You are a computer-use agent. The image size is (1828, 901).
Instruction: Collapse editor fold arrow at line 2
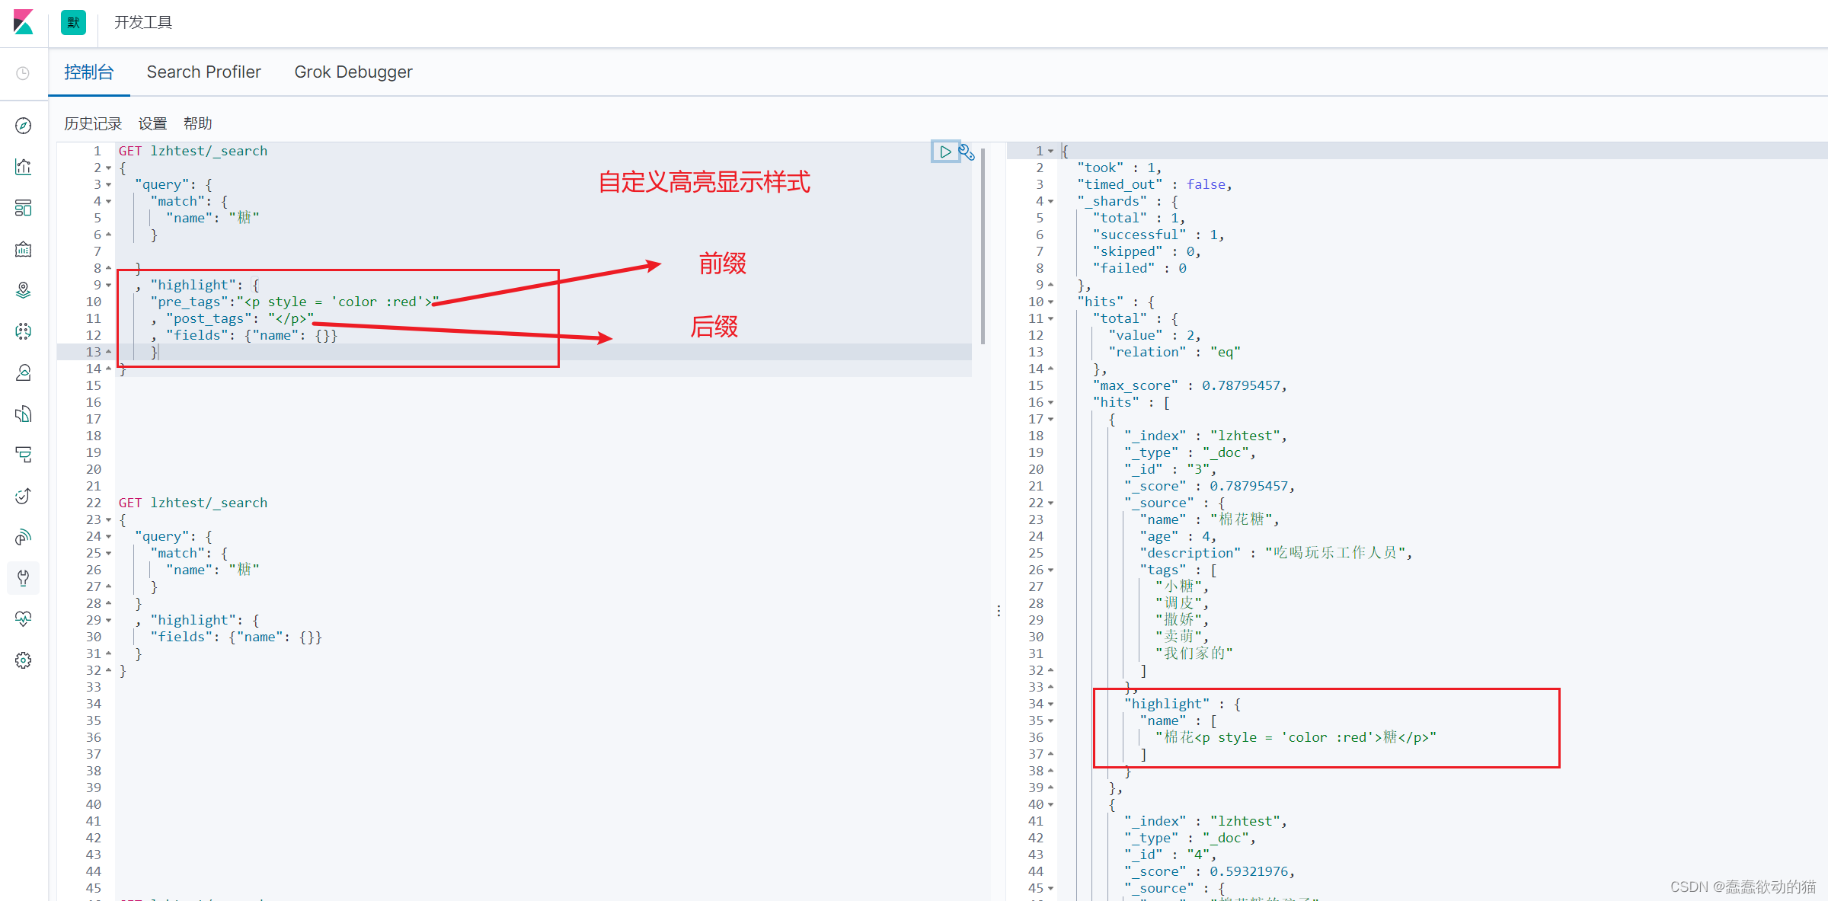click(x=109, y=168)
